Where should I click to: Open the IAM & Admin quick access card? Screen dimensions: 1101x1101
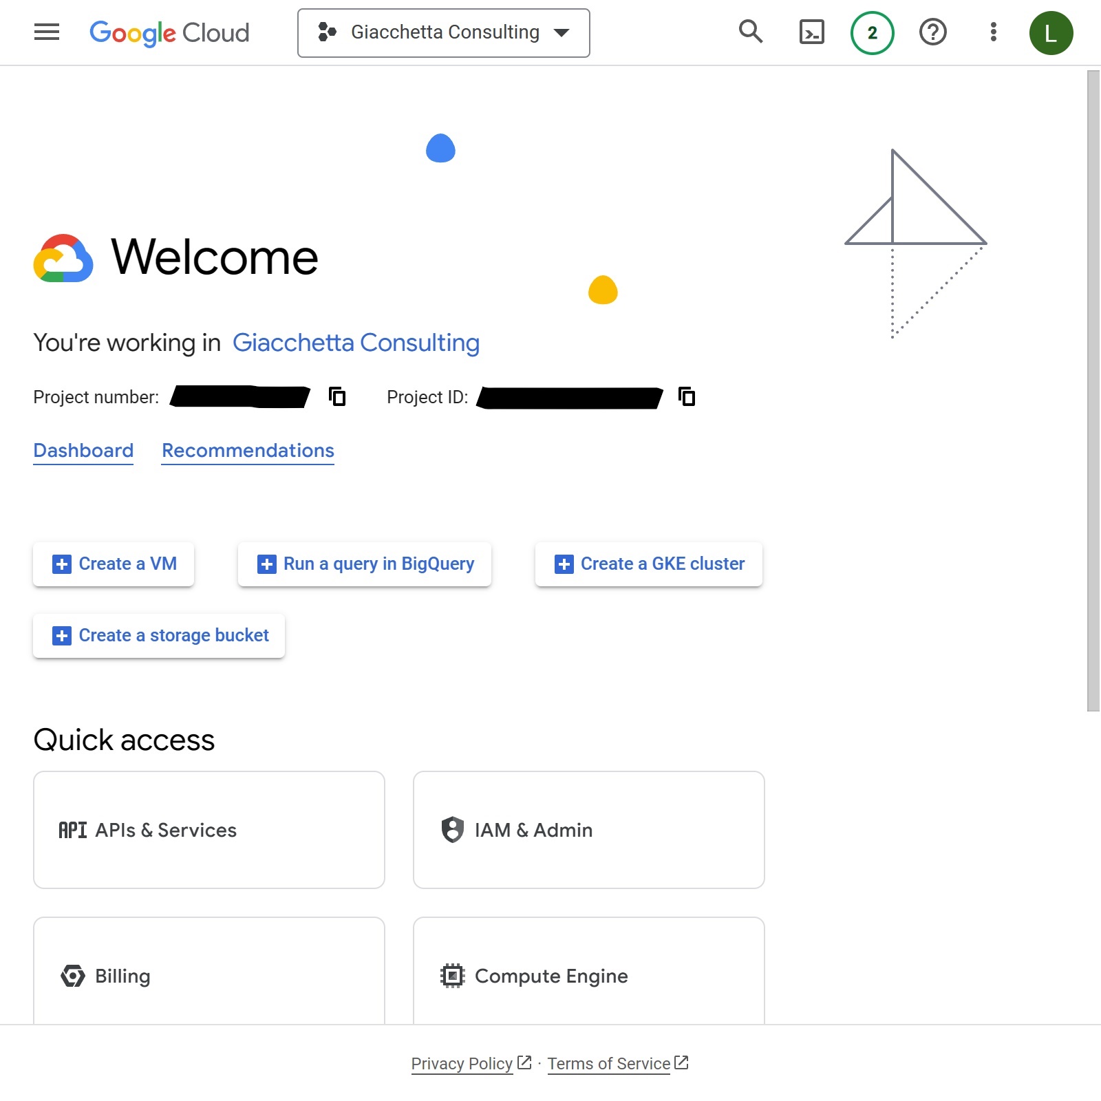[588, 830]
